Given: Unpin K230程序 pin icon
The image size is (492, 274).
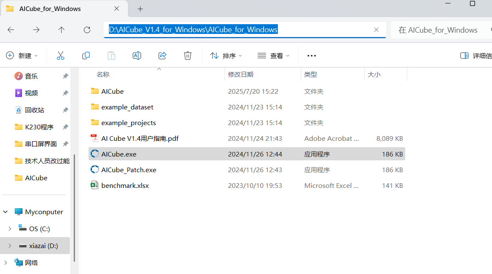Looking at the screenshot, I should click(65, 127).
